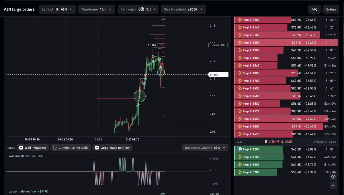Select the Perp 0.1578 order row
This screenshot has height=195, width=344.
coord(286,111)
